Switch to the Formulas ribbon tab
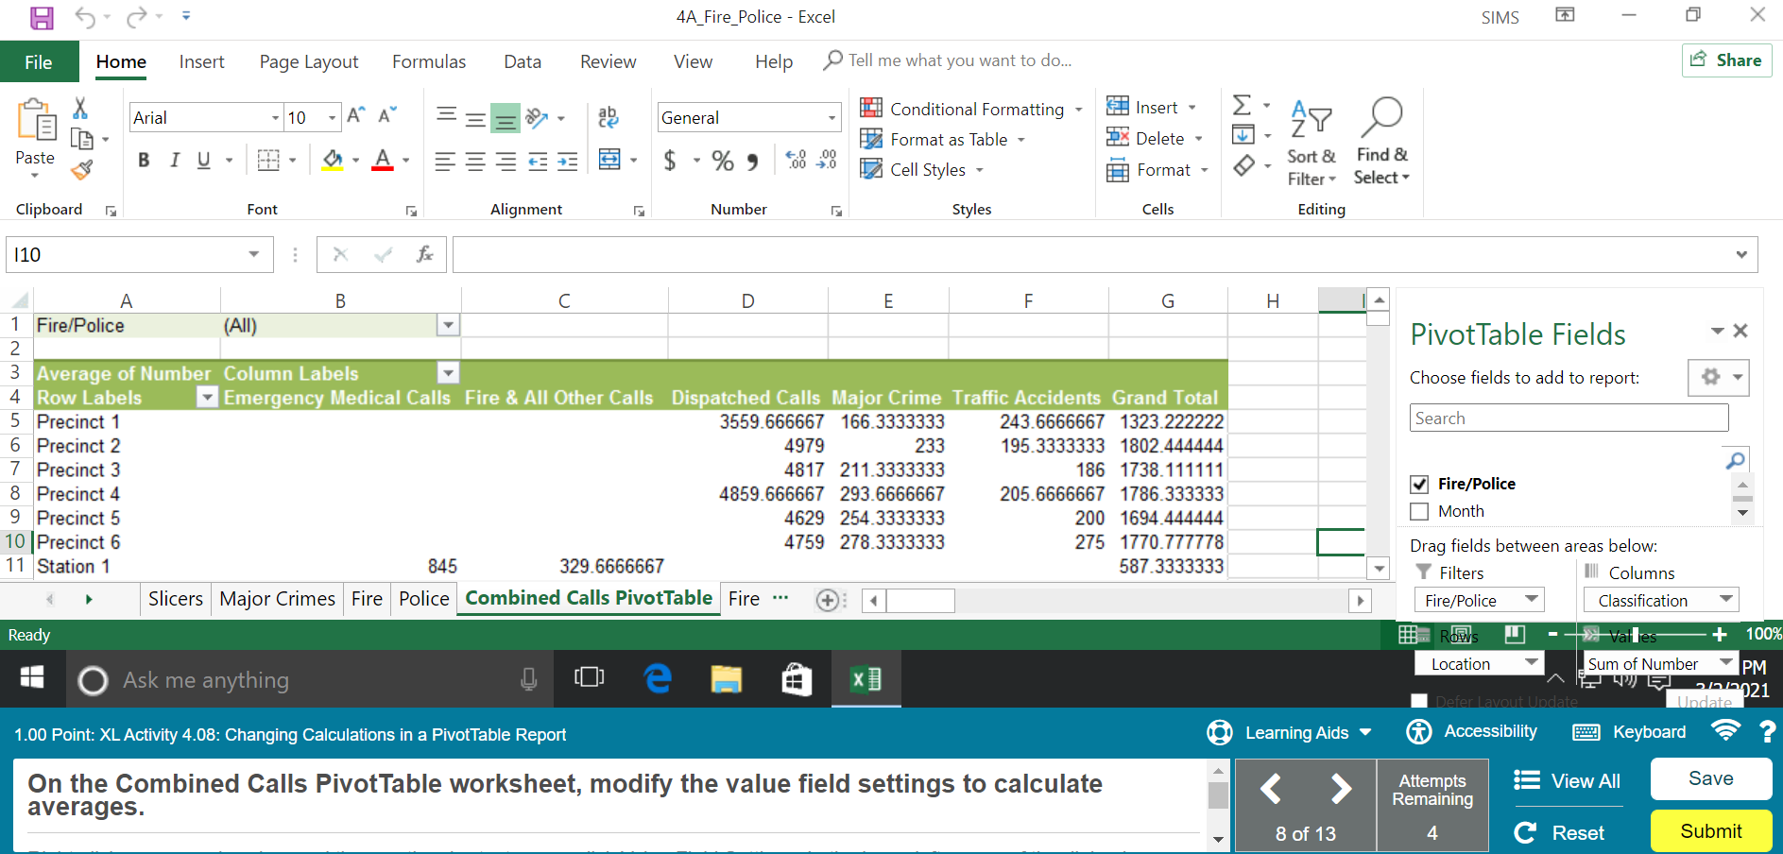The width and height of the screenshot is (1783, 854). pos(428,60)
